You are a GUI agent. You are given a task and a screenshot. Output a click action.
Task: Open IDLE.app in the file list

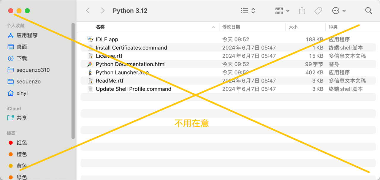click(107, 39)
